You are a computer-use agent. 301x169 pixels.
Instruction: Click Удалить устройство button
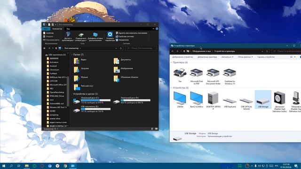click(266, 57)
